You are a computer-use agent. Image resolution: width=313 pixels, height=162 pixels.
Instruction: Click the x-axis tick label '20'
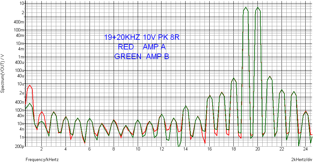[258, 149]
